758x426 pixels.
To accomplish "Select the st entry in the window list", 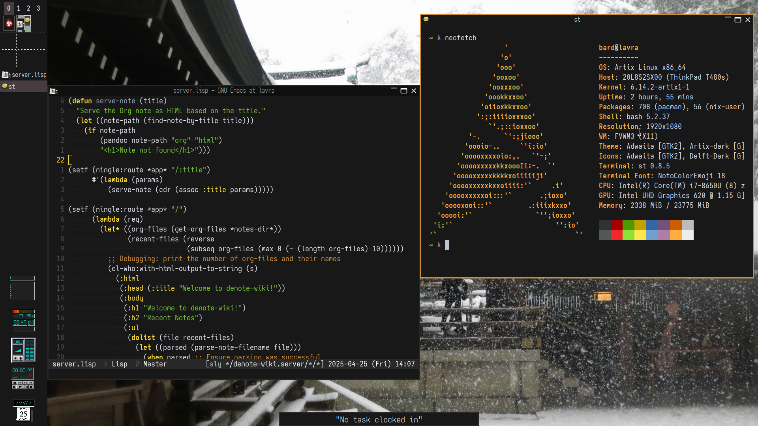I will pyautogui.click(x=12, y=86).
